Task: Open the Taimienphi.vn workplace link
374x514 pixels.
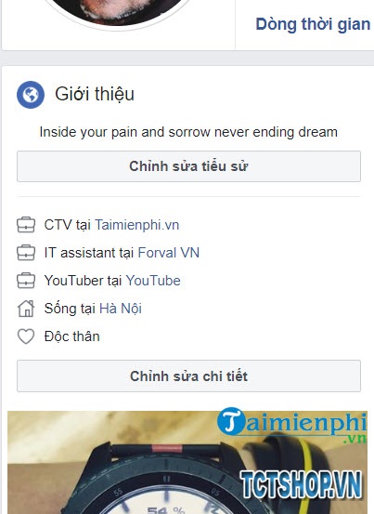Action: pyautogui.click(x=137, y=225)
